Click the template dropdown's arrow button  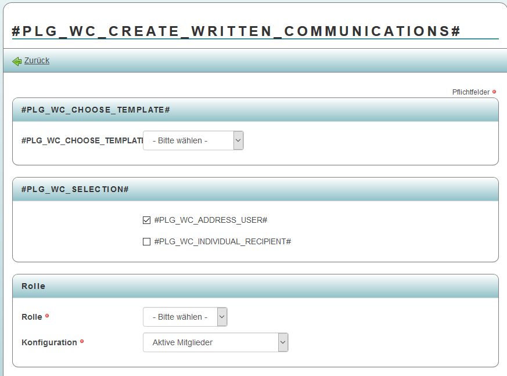click(x=238, y=140)
